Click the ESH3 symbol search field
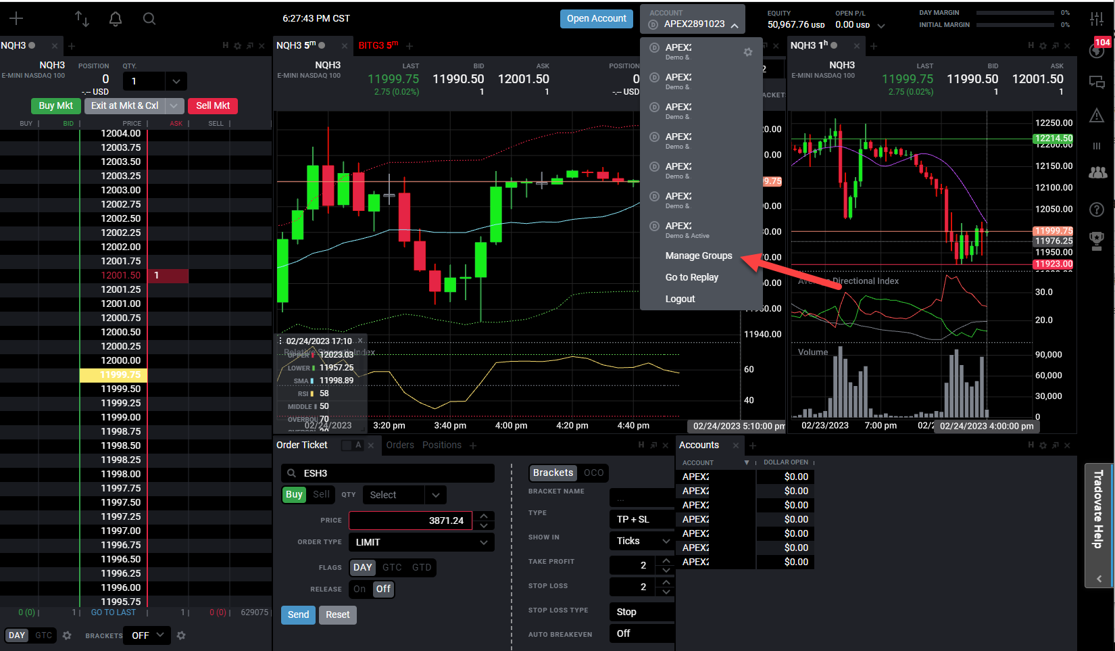The height and width of the screenshot is (651, 1115). (x=388, y=473)
